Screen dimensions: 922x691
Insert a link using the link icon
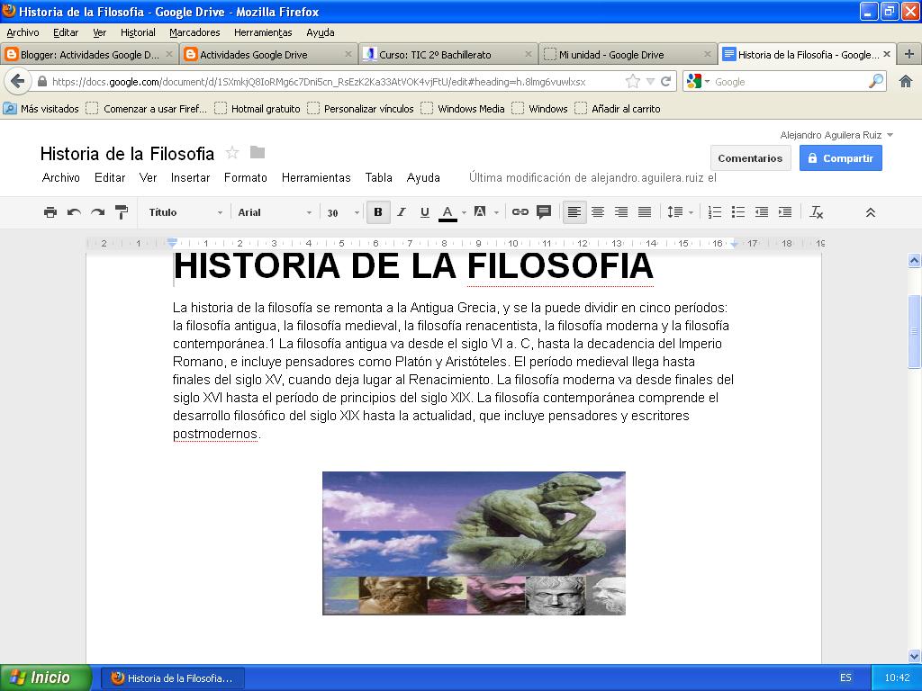pos(520,212)
